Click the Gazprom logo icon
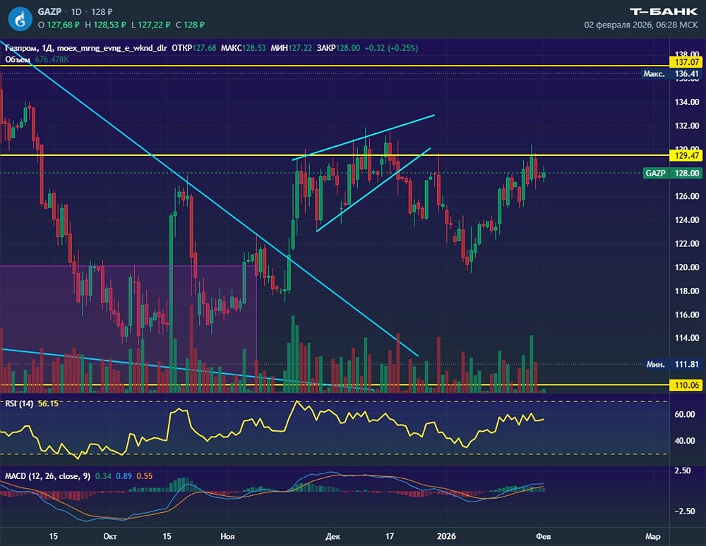Image resolution: width=706 pixels, height=546 pixels. point(20,18)
